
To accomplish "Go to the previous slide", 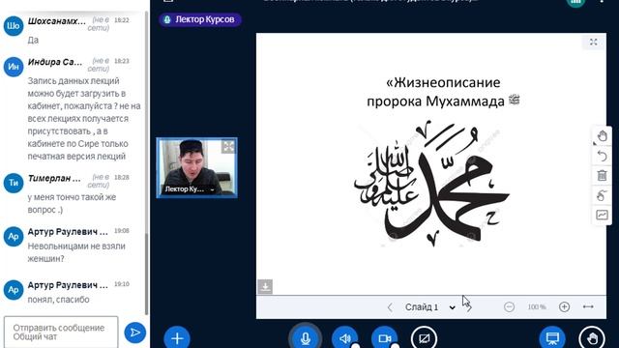I will [x=390, y=307].
